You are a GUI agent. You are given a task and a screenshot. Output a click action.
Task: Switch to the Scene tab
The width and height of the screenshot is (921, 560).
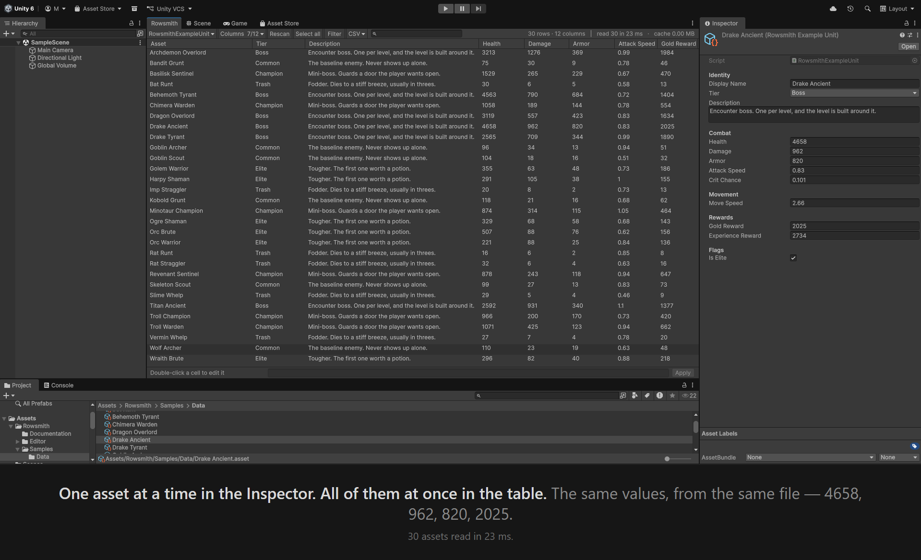point(199,23)
